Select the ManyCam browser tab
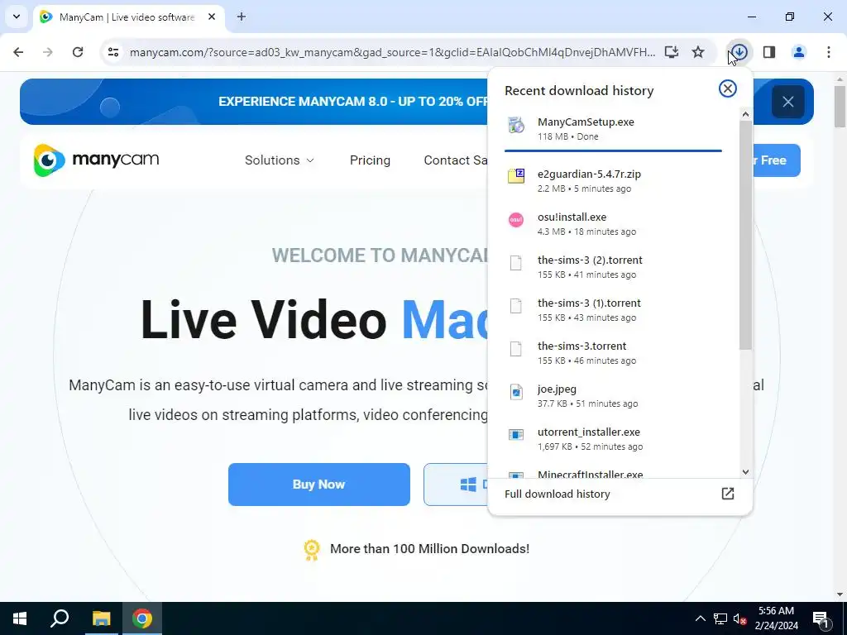This screenshot has width=847, height=635. coord(128,17)
